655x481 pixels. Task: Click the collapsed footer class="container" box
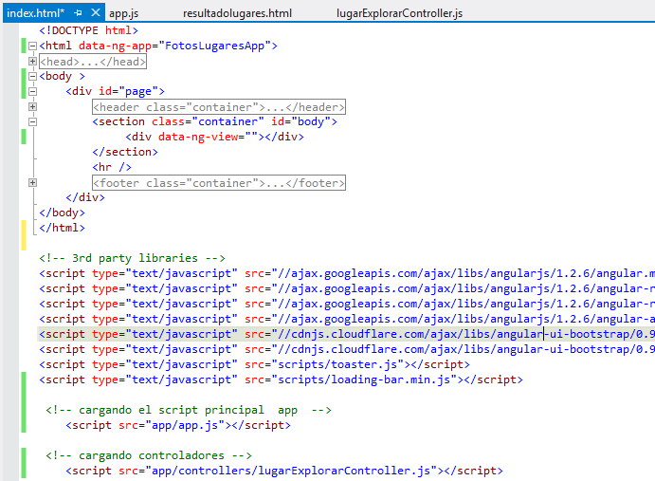click(219, 183)
